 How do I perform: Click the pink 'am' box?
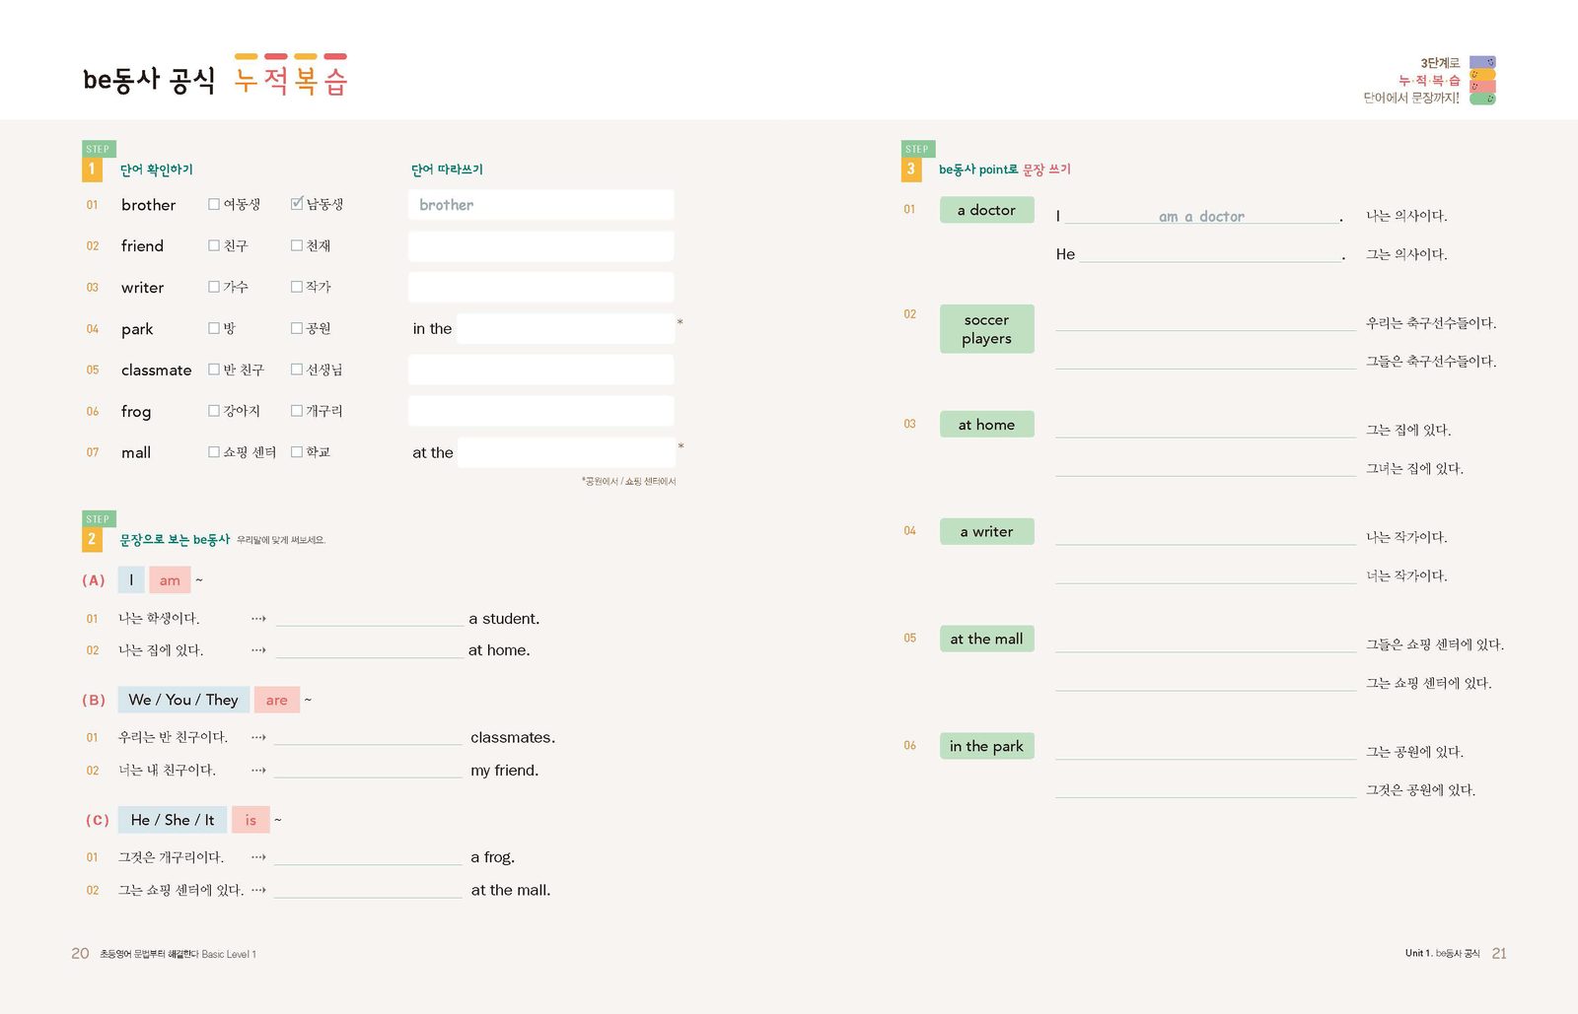coord(170,580)
